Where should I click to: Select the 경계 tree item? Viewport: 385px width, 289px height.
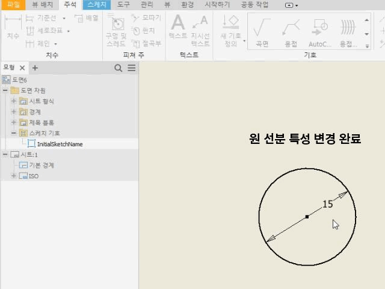(x=30, y=112)
